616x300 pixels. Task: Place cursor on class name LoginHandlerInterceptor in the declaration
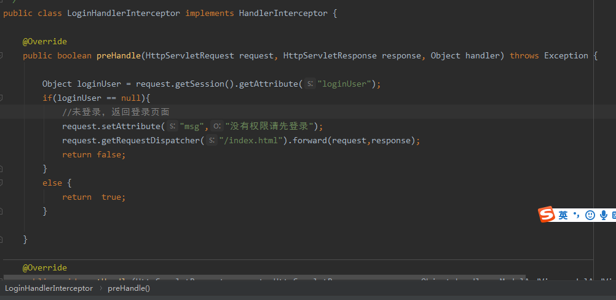pyautogui.click(x=124, y=14)
